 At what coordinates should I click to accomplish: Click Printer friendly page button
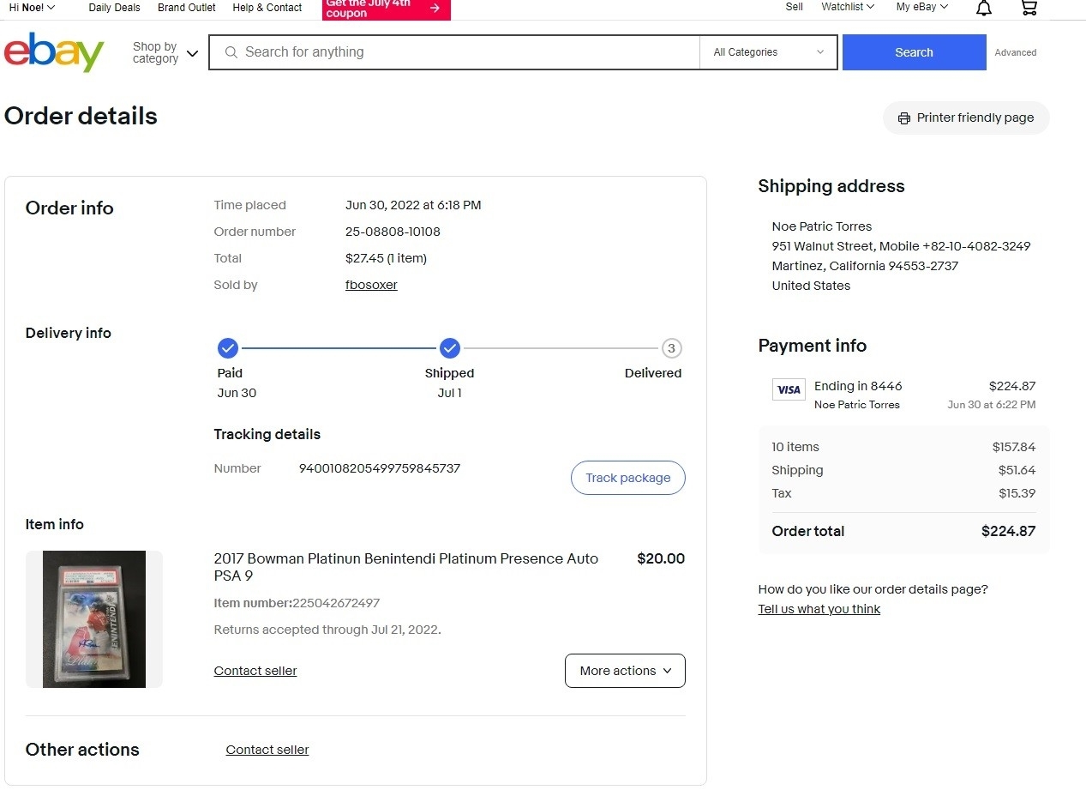tap(966, 118)
